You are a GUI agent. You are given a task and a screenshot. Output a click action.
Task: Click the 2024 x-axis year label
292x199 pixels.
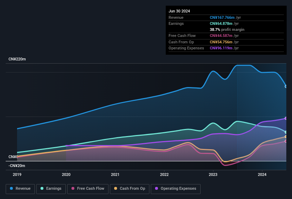point(262,174)
